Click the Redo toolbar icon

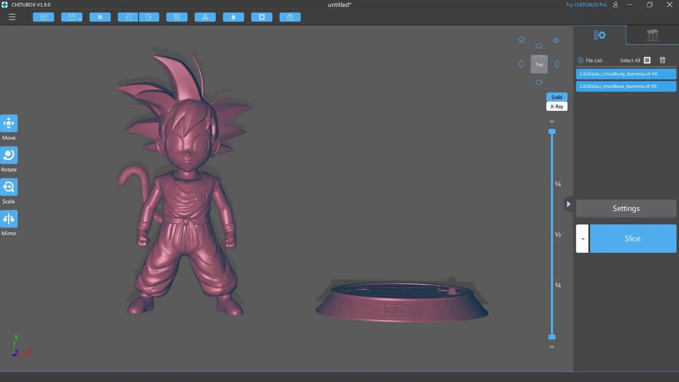coord(149,17)
